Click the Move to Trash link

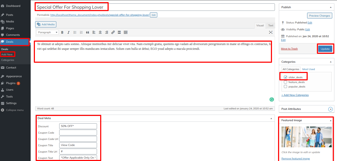click(289, 49)
